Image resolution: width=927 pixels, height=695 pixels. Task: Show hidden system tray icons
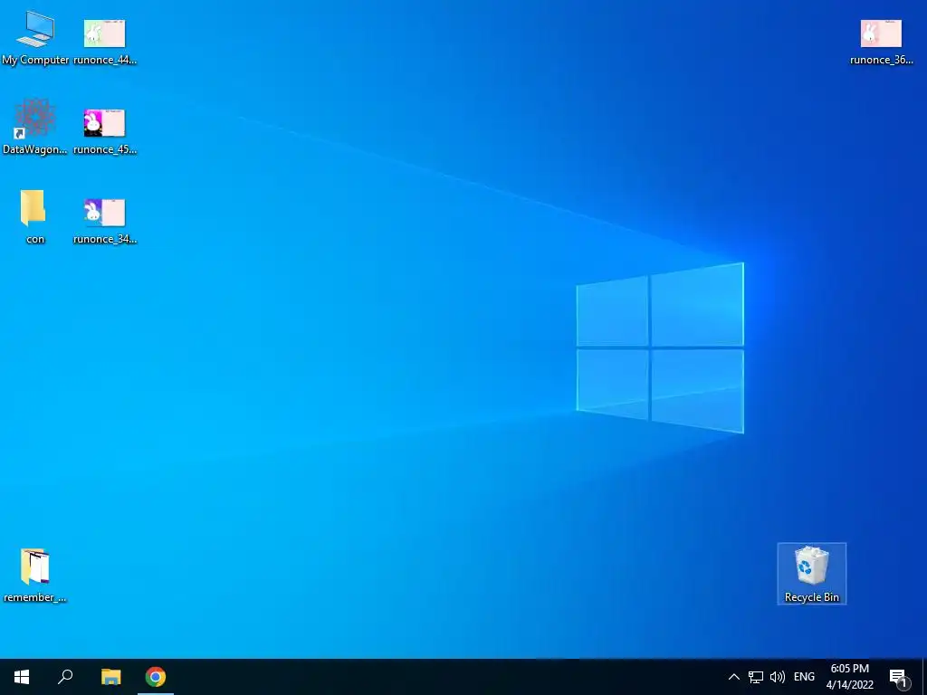[733, 677]
